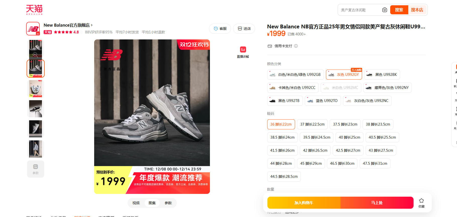Expand New Balance官方旗舰店 store chevron
The width and height of the screenshot is (457, 217).
pos(92,25)
